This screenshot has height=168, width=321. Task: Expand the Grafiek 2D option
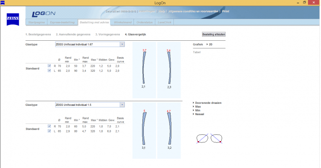(210, 44)
